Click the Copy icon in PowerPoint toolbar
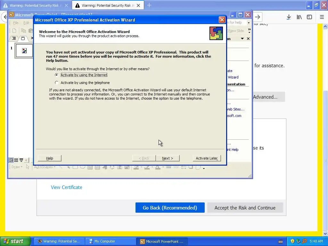This screenshot has width=328, height=246. pyautogui.click(x=23, y=30)
